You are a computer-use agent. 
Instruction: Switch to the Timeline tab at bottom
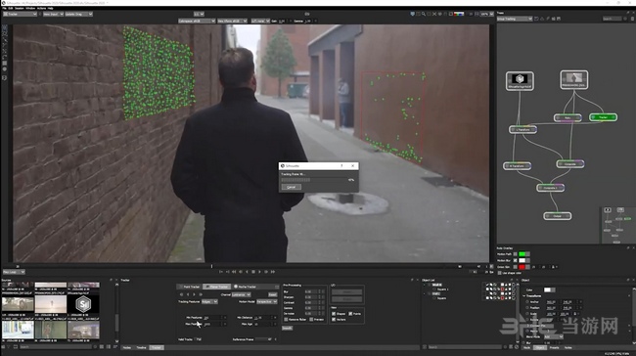pos(141,347)
